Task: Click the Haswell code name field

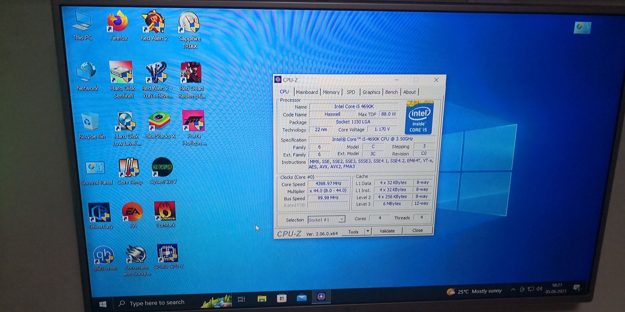Action: pyautogui.click(x=332, y=114)
